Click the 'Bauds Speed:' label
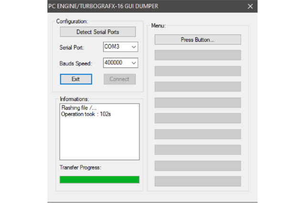 76,63
